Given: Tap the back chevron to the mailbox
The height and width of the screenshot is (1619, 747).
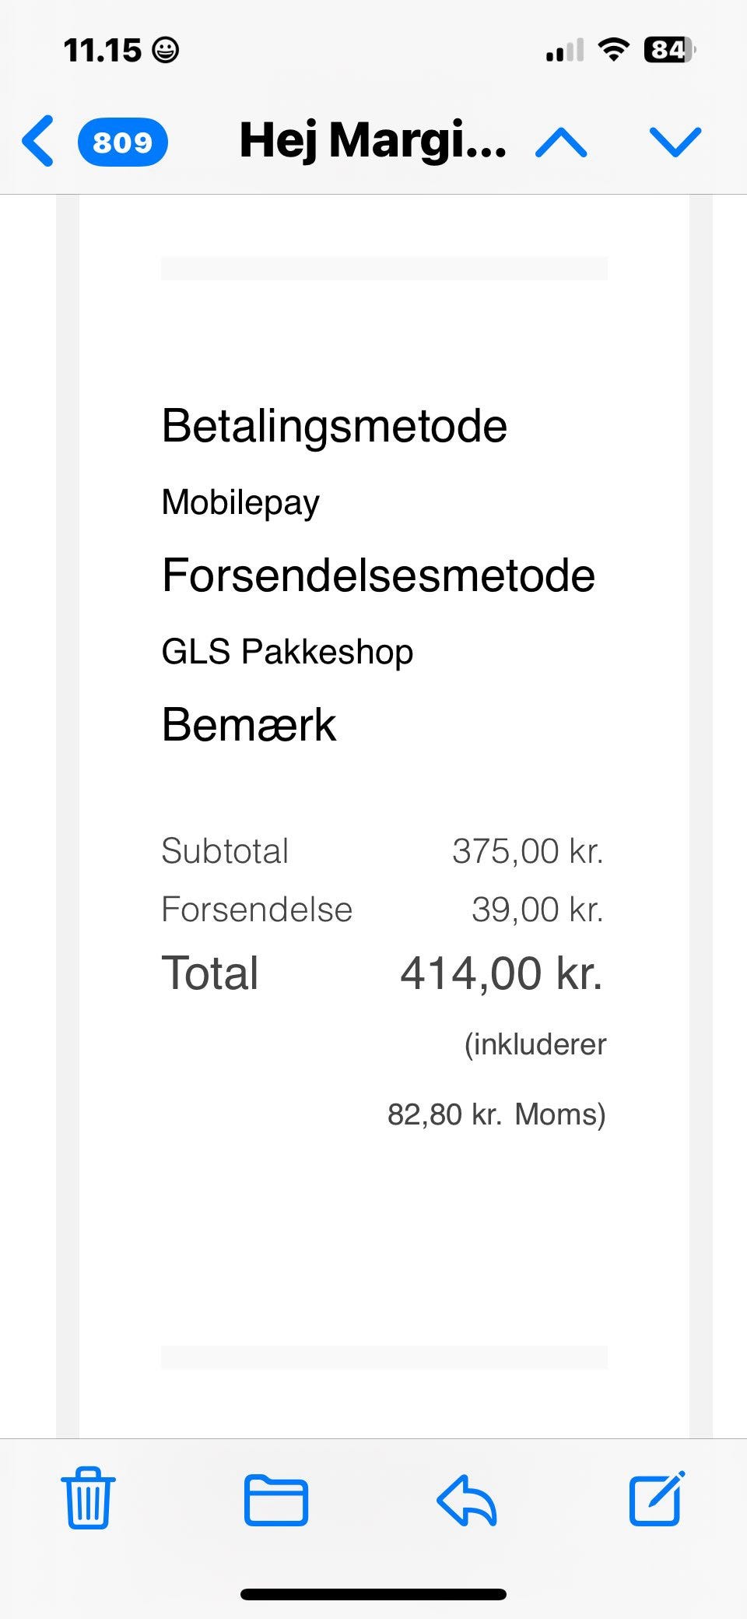Looking at the screenshot, I should click(x=37, y=141).
